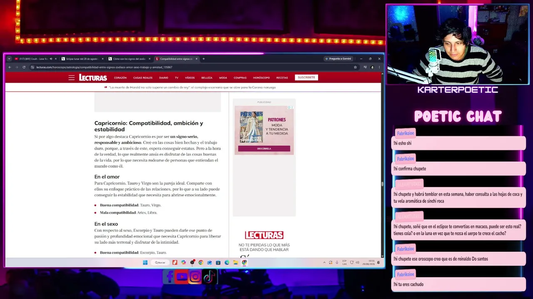The height and width of the screenshot is (299, 533).
Task: Click the microphone icon in the system tray
Action: coord(337,262)
